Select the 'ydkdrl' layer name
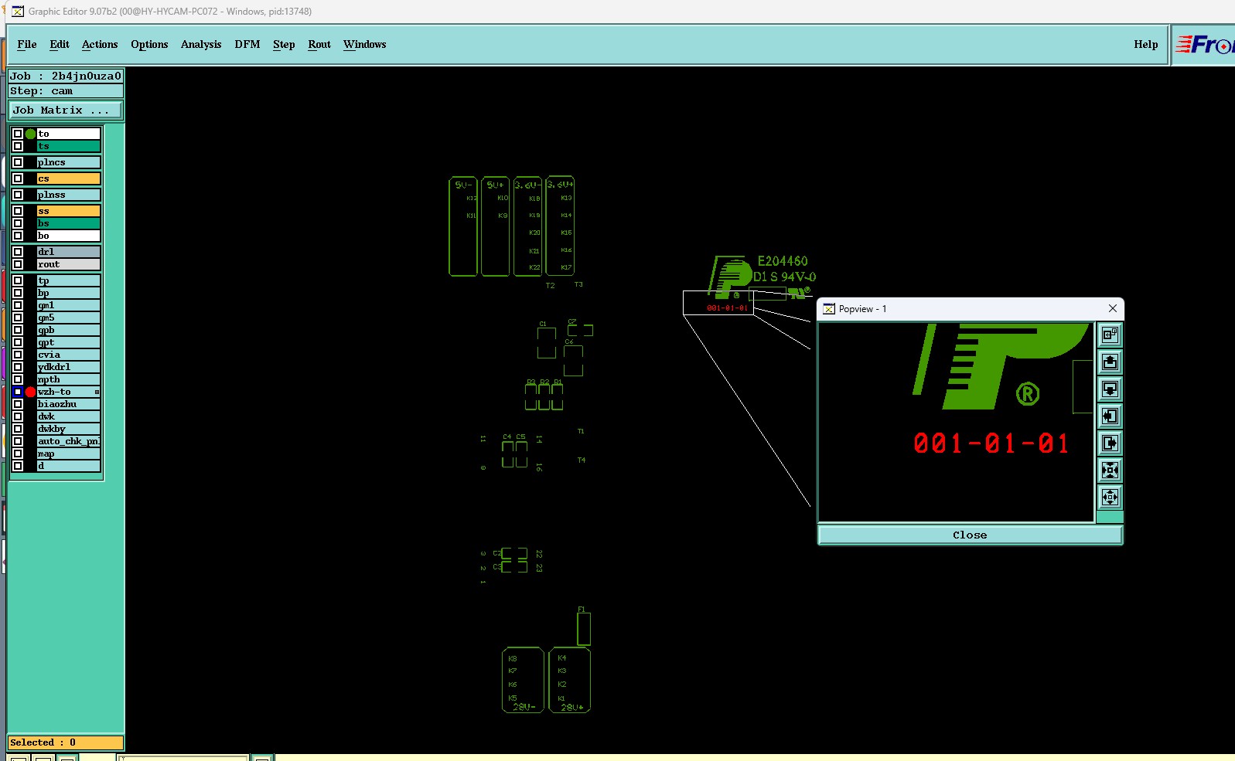The height and width of the screenshot is (761, 1235). pos(69,367)
